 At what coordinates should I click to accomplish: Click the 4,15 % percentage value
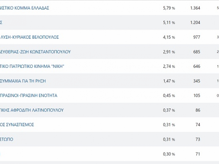pos(169,37)
